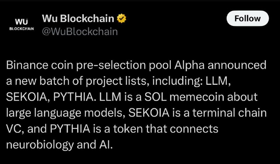The width and height of the screenshot is (280, 164).
Task: Click the word neurobiology
Action: (40, 145)
